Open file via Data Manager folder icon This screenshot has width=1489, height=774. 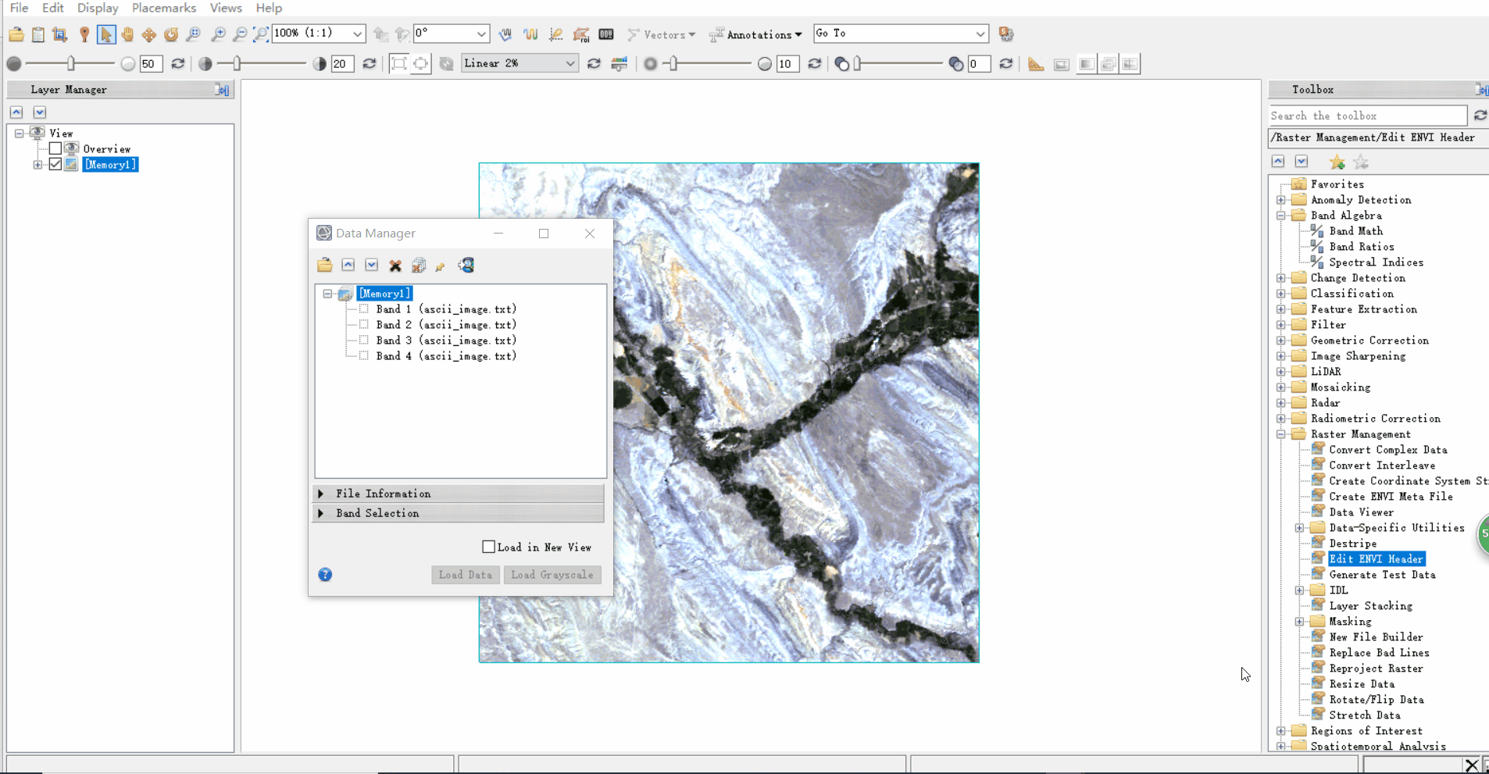pos(325,266)
